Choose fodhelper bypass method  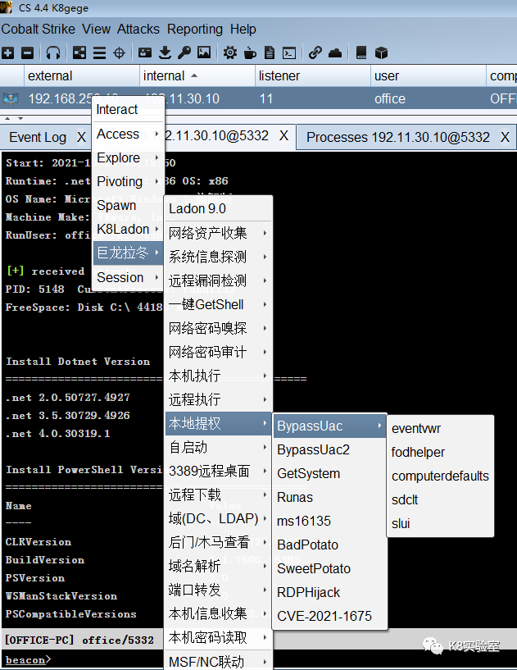point(440,453)
